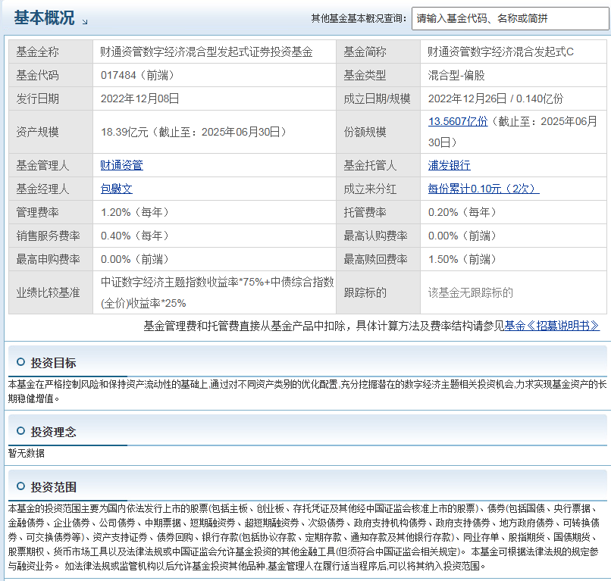This screenshot has height=581, width=611.
Task: Click the investment objective paragraph starting 本基金在严格控制风险
Action: (x=307, y=392)
